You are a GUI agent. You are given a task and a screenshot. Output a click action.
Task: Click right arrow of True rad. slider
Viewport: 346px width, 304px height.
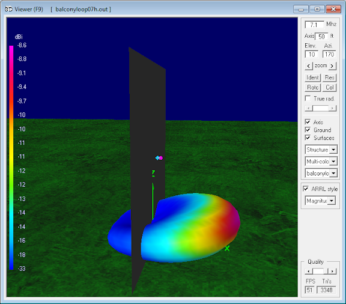pos(332,108)
